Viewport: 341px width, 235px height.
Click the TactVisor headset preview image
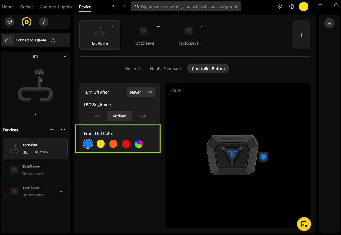pyautogui.click(x=35, y=85)
